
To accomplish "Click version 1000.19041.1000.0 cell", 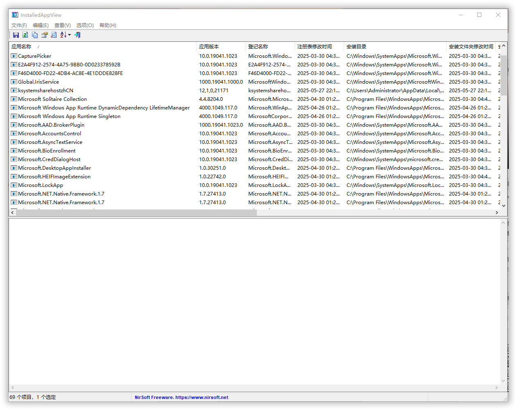I will point(221,82).
